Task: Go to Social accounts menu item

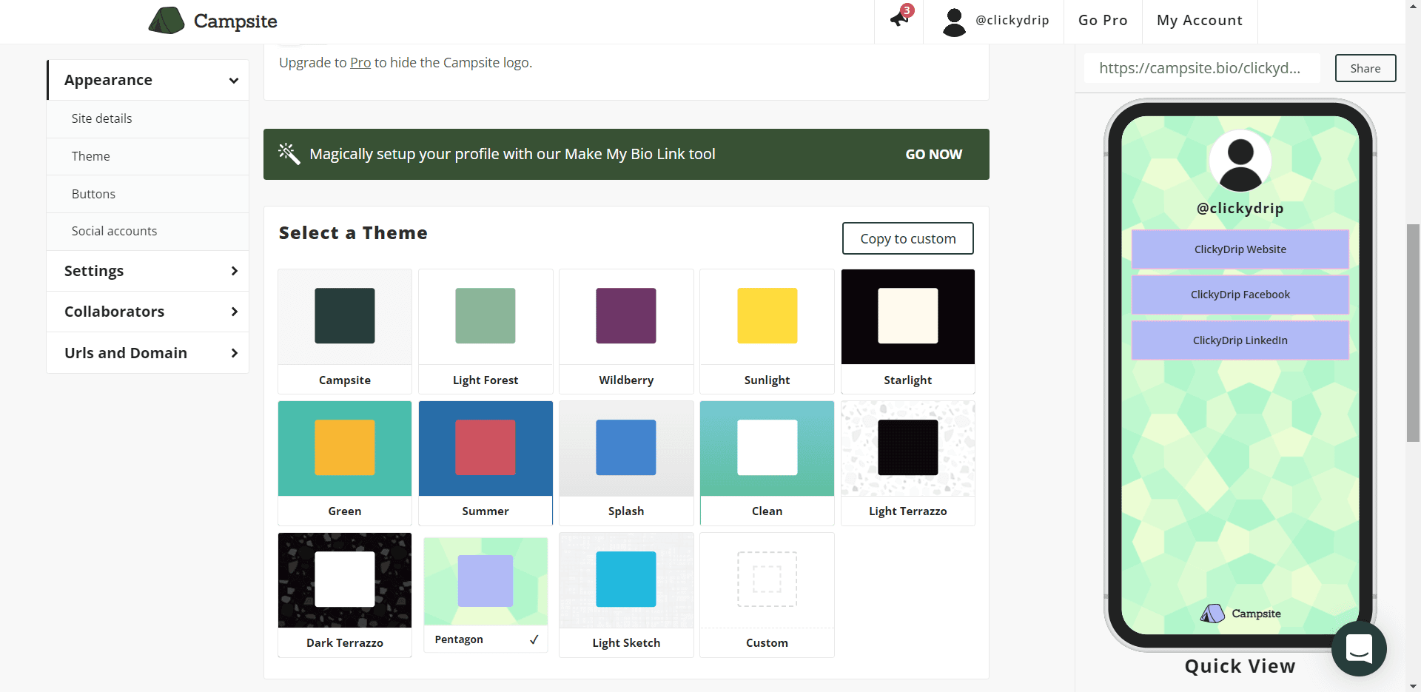Action: [114, 231]
